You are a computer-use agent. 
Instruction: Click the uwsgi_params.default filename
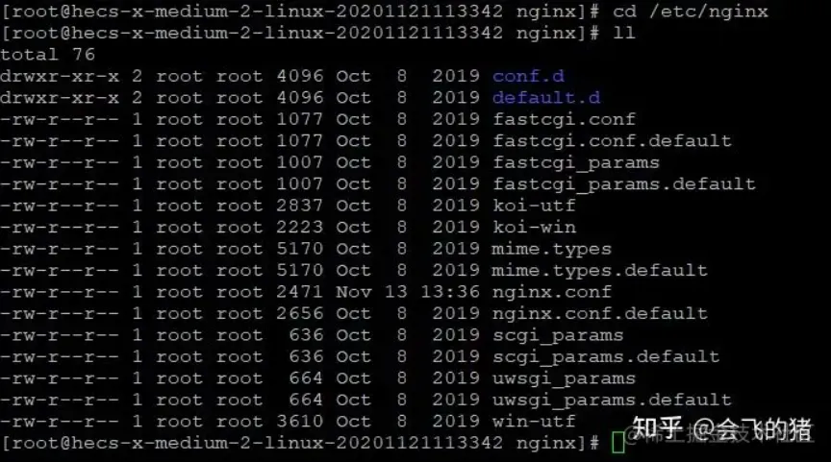pos(612,401)
